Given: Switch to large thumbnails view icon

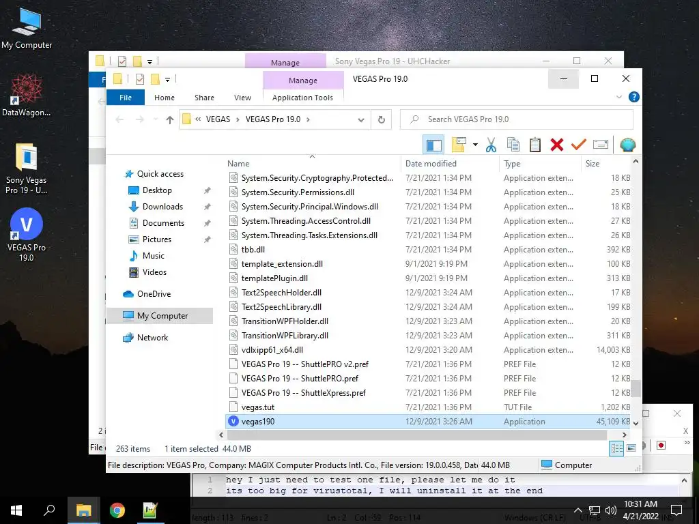Looking at the screenshot, I should click(x=631, y=448).
